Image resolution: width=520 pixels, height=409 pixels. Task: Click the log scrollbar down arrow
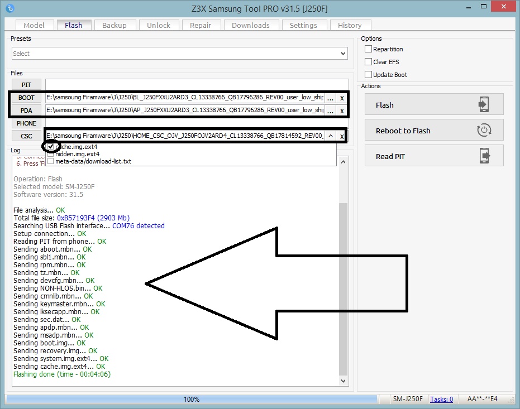pos(344,381)
